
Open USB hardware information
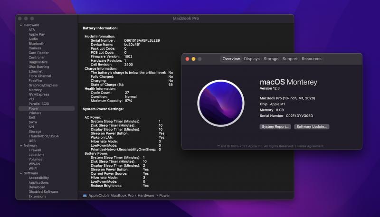(32, 141)
